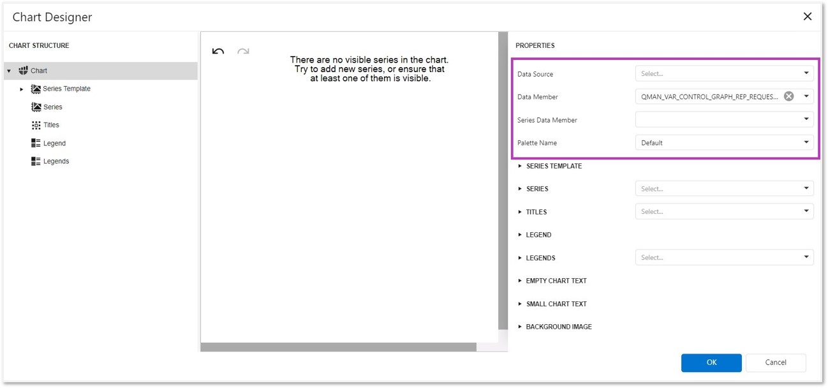
Task: Click the OK button
Action: click(711, 362)
